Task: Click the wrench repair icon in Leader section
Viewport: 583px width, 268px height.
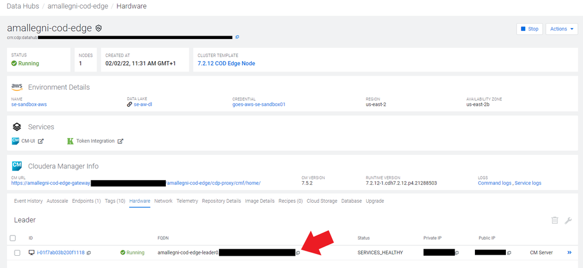Action: pyautogui.click(x=568, y=220)
